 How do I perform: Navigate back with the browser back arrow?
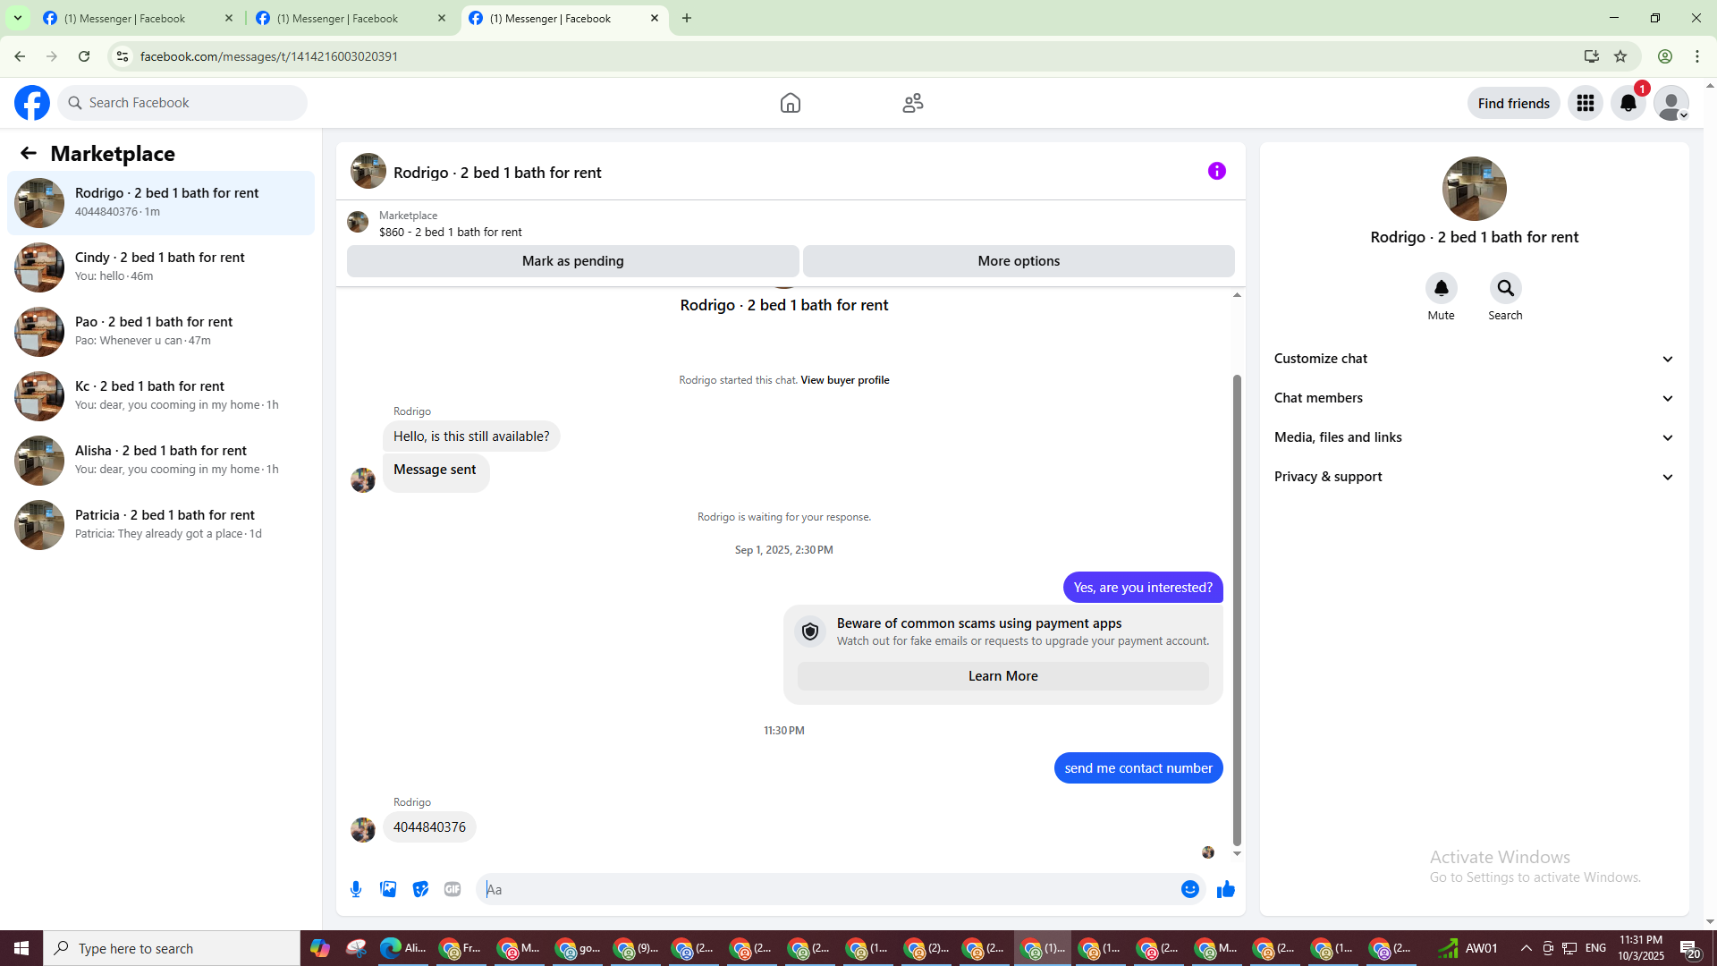click(x=20, y=56)
